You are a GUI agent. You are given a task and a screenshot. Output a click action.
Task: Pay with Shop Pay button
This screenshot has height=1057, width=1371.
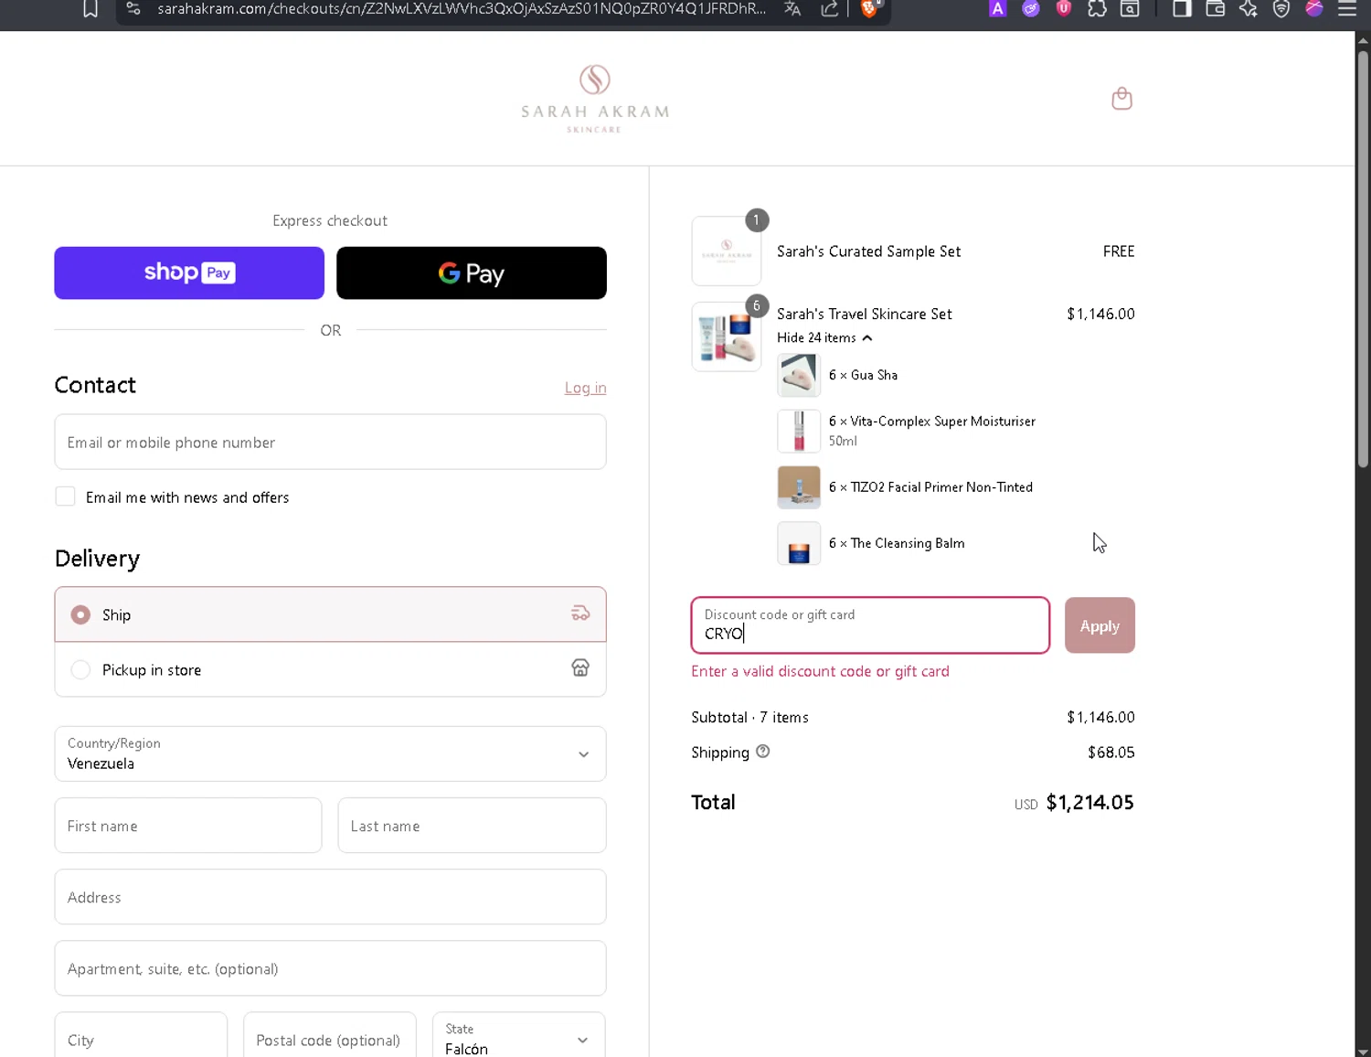point(189,272)
